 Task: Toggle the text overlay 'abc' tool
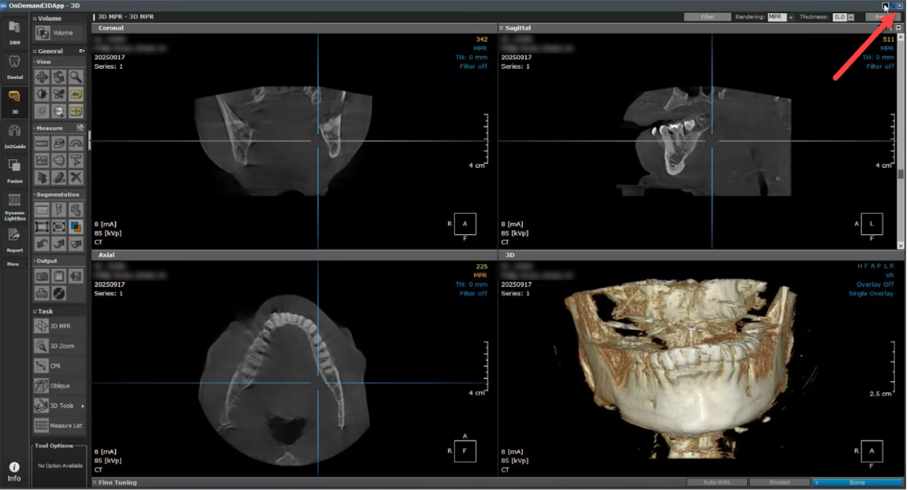click(76, 94)
